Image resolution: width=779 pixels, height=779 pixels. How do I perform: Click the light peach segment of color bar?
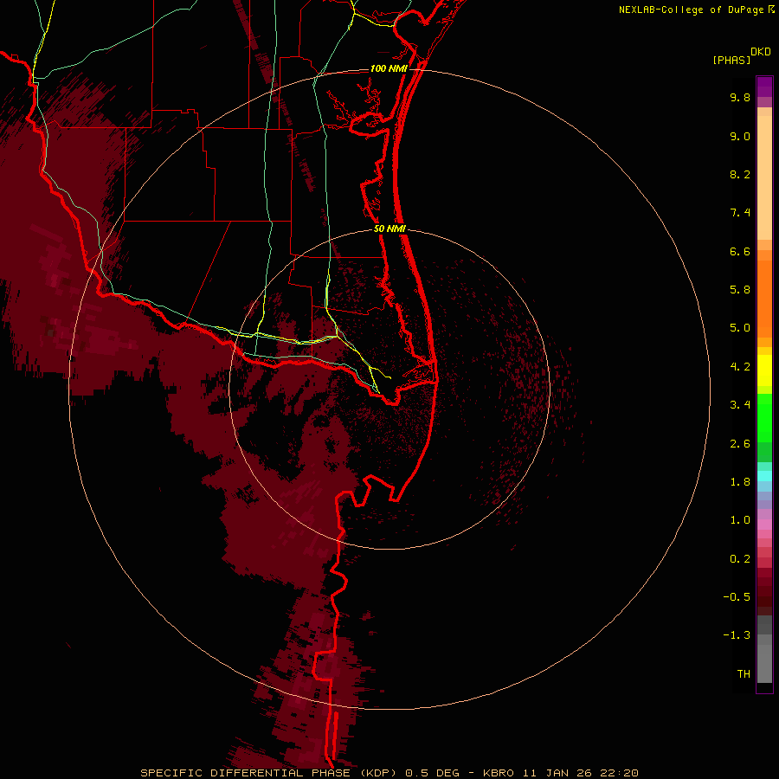pyautogui.click(x=764, y=177)
